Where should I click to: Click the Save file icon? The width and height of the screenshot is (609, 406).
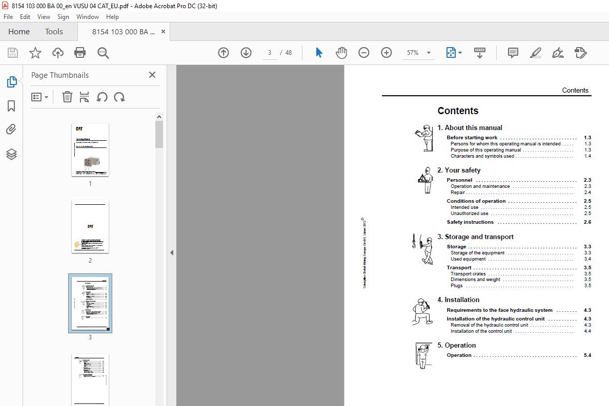click(x=13, y=53)
